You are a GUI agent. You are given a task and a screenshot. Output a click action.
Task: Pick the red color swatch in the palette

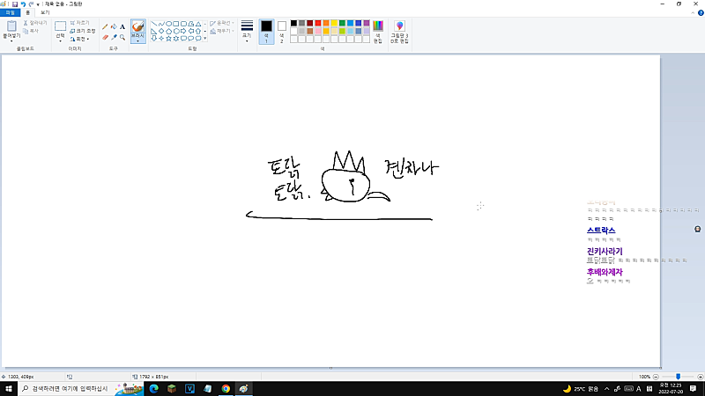pyautogui.click(x=319, y=23)
